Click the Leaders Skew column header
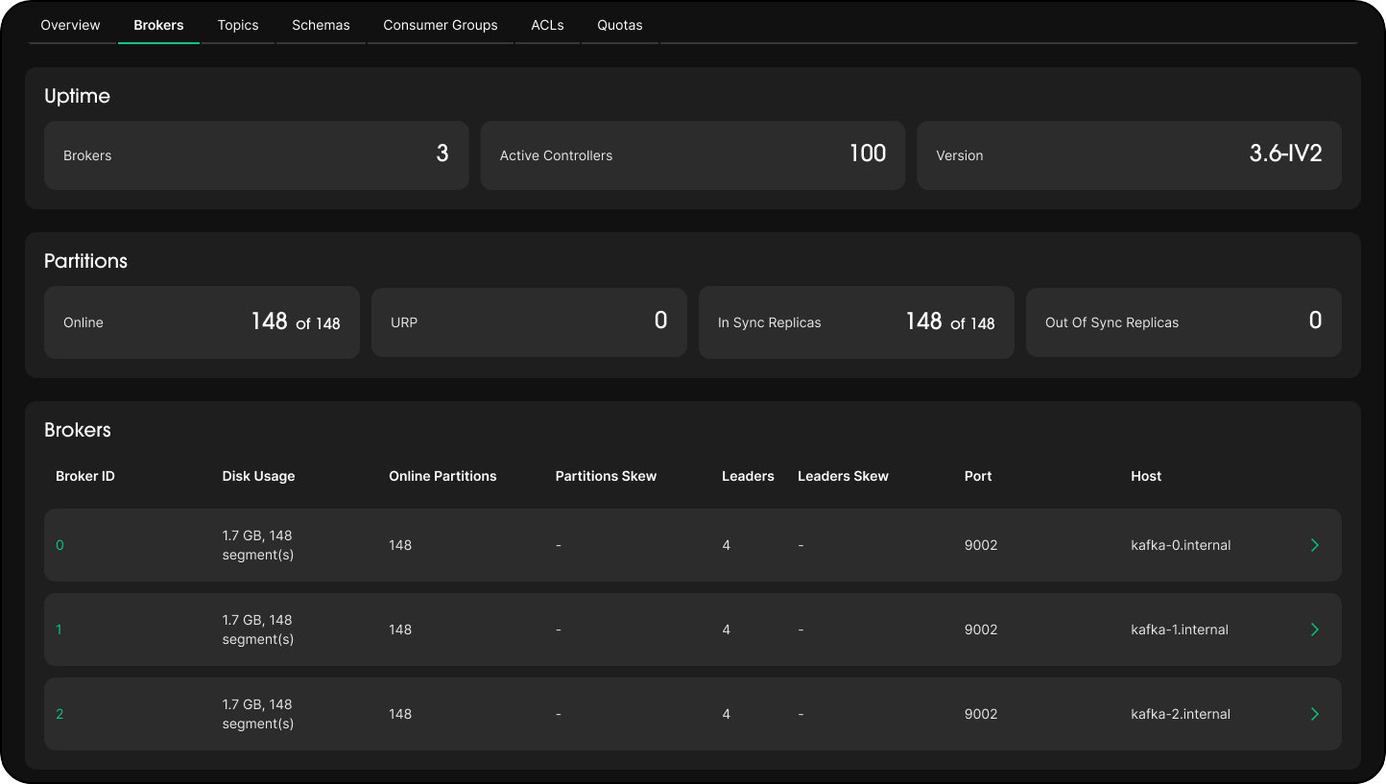1386x784 pixels. pyautogui.click(x=843, y=476)
